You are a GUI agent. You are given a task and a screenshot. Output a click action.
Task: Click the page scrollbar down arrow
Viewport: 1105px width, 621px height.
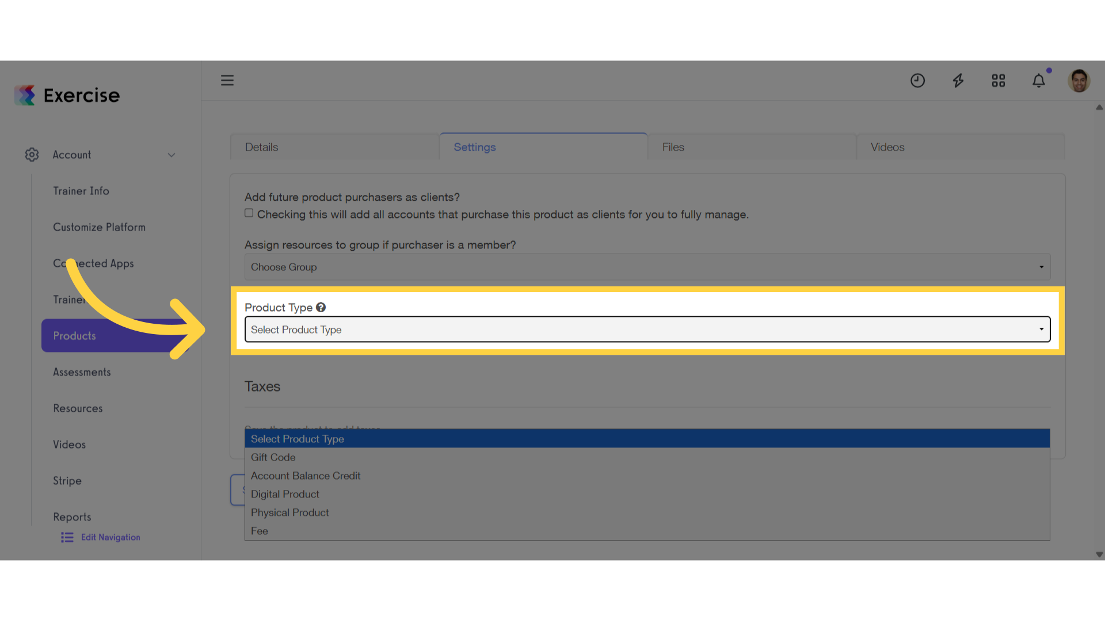pyautogui.click(x=1099, y=555)
